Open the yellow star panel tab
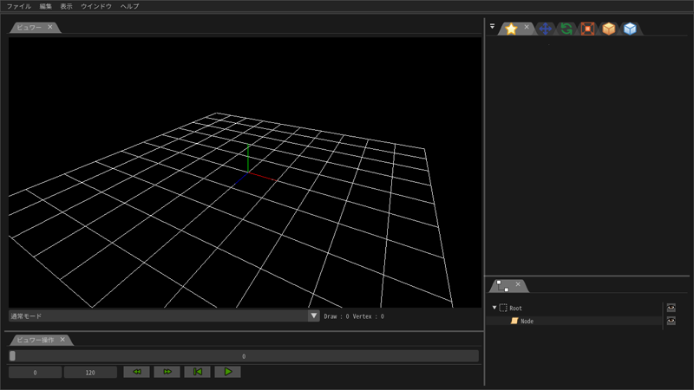The height and width of the screenshot is (390, 694). [512, 29]
